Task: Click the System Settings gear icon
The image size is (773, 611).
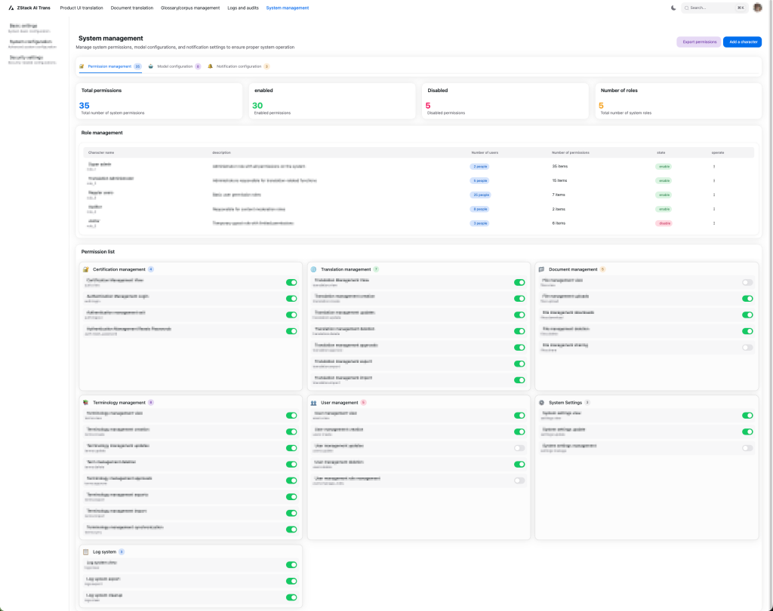Action: [541, 403]
